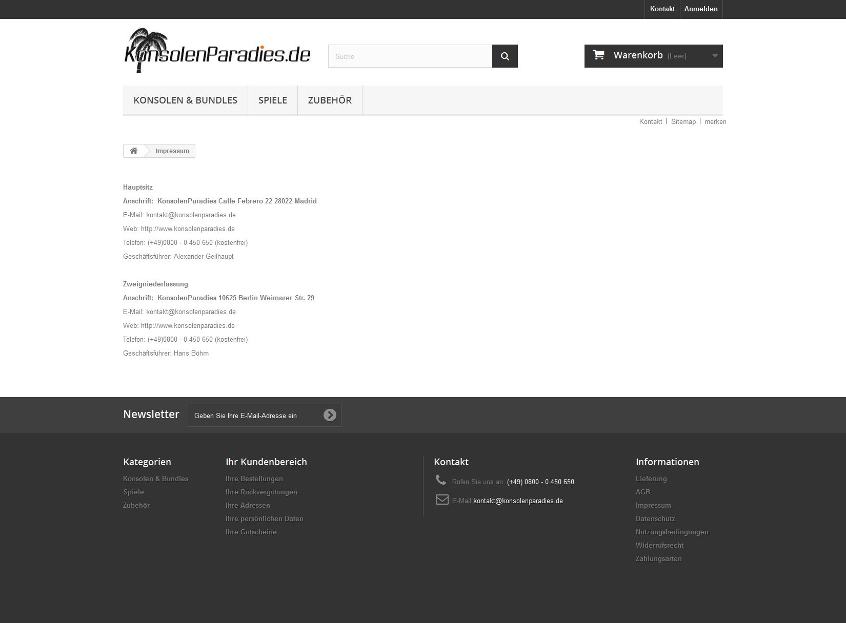The width and height of the screenshot is (846, 623).
Task: Click the Kontakt link below navigation
Action: click(x=651, y=121)
